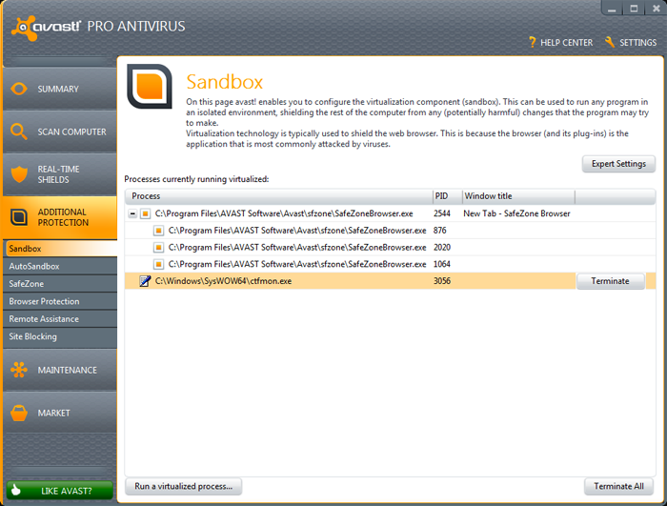
Task: Open the Settings link
Action: pyautogui.click(x=631, y=42)
